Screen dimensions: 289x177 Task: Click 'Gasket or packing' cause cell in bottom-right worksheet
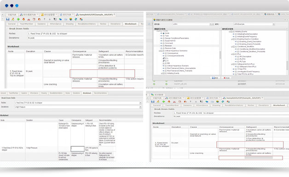coord(203,135)
